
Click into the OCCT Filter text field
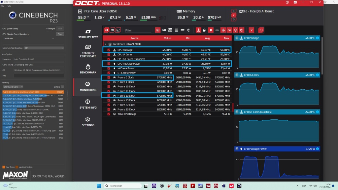coord(138,30)
